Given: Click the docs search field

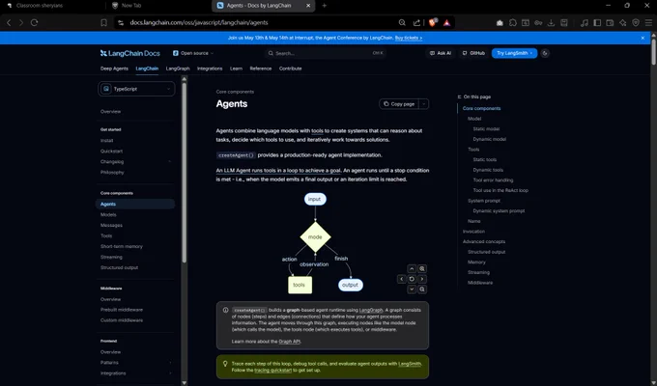Looking at the screenshot, I should (x=326, y=53).
